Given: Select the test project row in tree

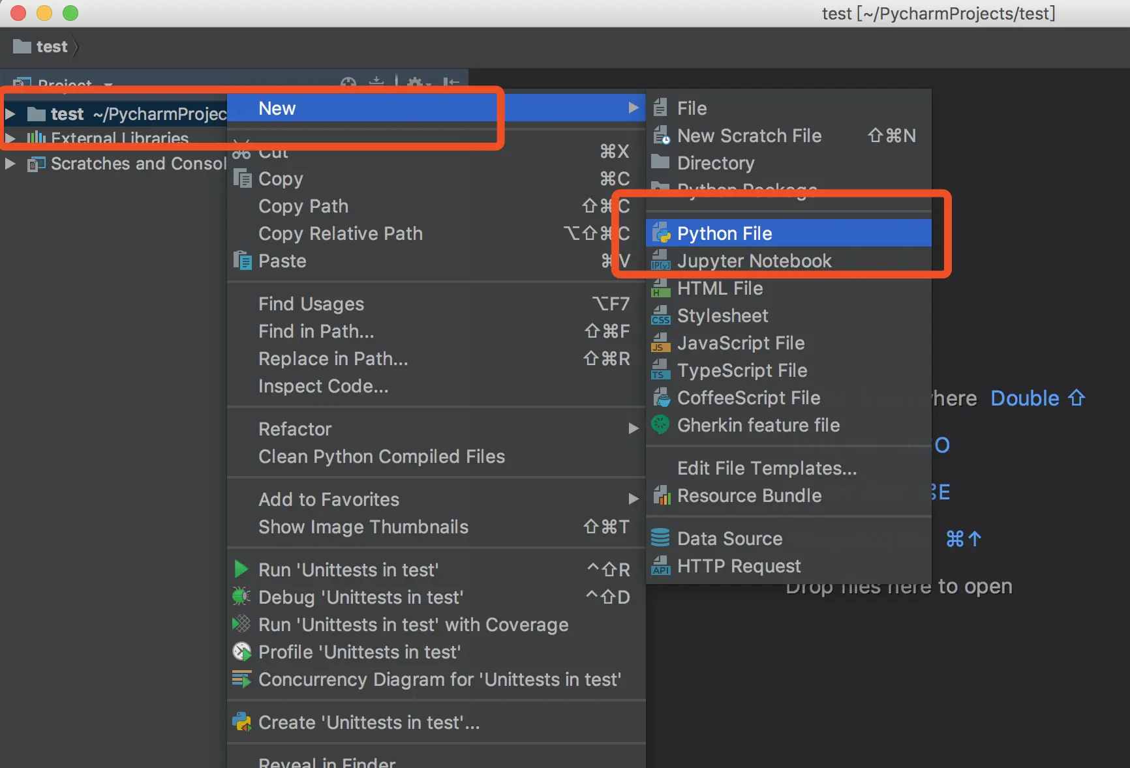Looking at the screenshot, I should [114, 114].
